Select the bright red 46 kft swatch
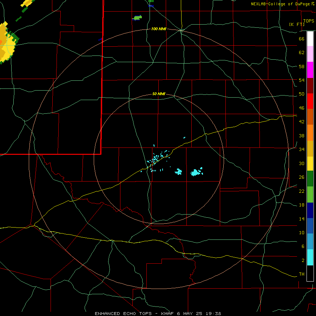Image resolution: width=316 pixels, height=316 pixels. [x=310, y=101]
